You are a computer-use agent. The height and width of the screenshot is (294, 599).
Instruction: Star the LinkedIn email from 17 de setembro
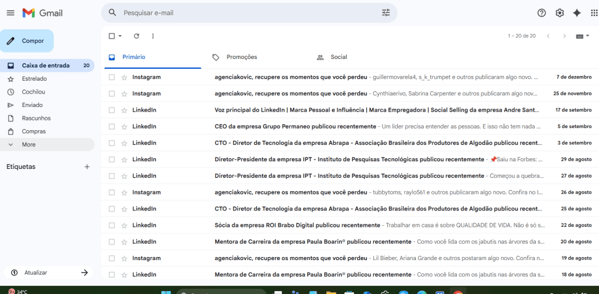pos(124,110)
